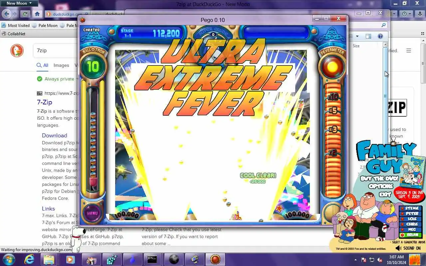Click Buy The DVD in Family Guy app
Screen dimensions: 426x266
pyautogui.click(x=379, y=179)
